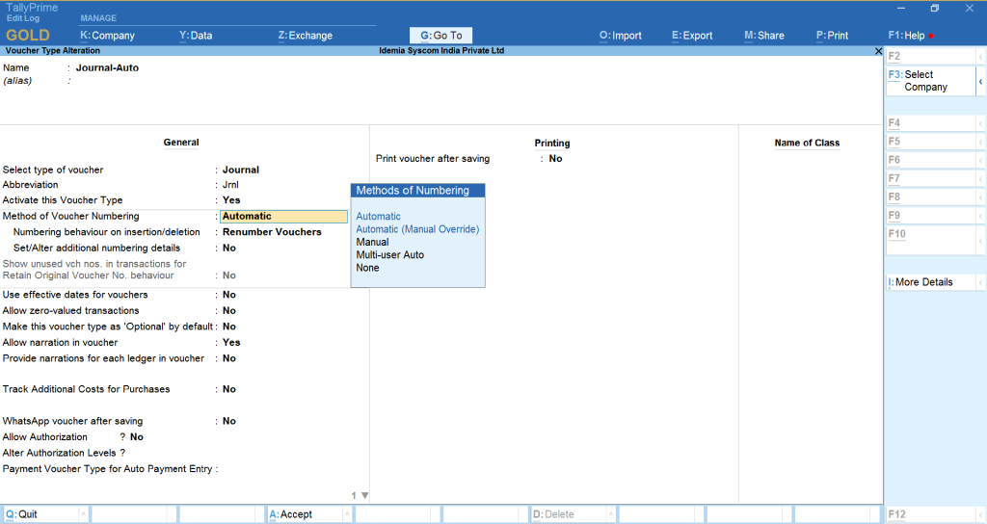Collapse arrow beside F3 Select Company
The image size is (987, 524).
click(980, 81)
